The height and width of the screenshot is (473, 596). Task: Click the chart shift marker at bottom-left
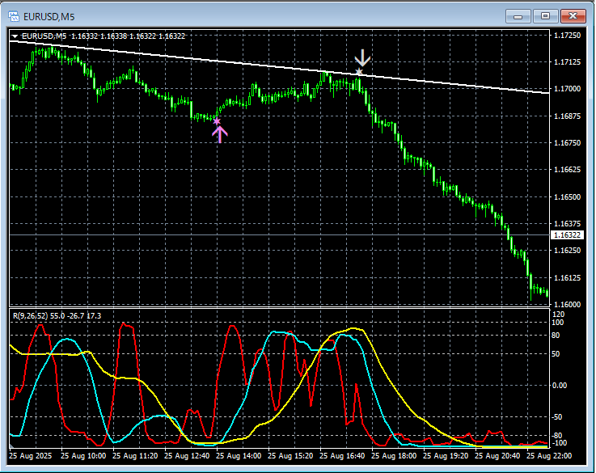(x=11, y=446)
